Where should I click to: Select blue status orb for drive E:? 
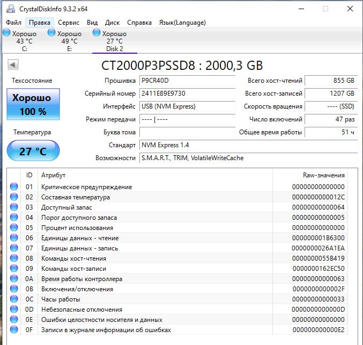51,32
